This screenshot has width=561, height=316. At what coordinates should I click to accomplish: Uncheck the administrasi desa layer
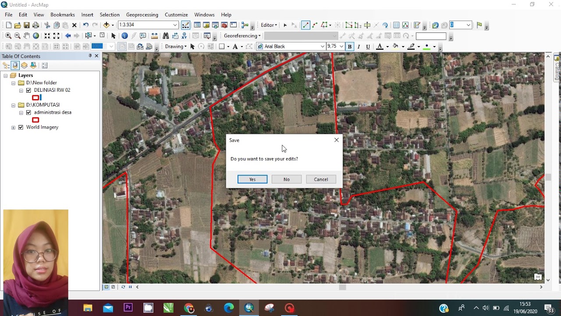[28, 113]
